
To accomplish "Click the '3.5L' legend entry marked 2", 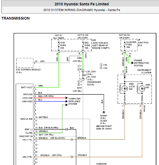I will coord(104,68).
